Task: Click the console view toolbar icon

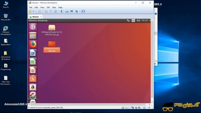Action: coord(83,11)
